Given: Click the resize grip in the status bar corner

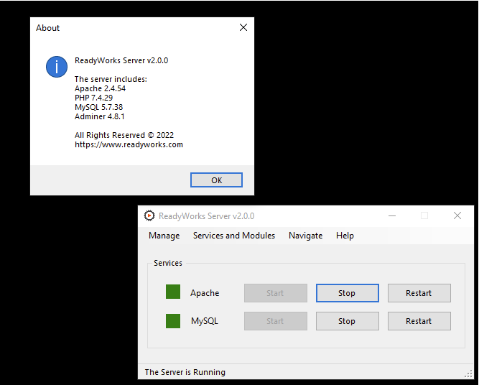Looking at the screenshot, I should [468, 374].
